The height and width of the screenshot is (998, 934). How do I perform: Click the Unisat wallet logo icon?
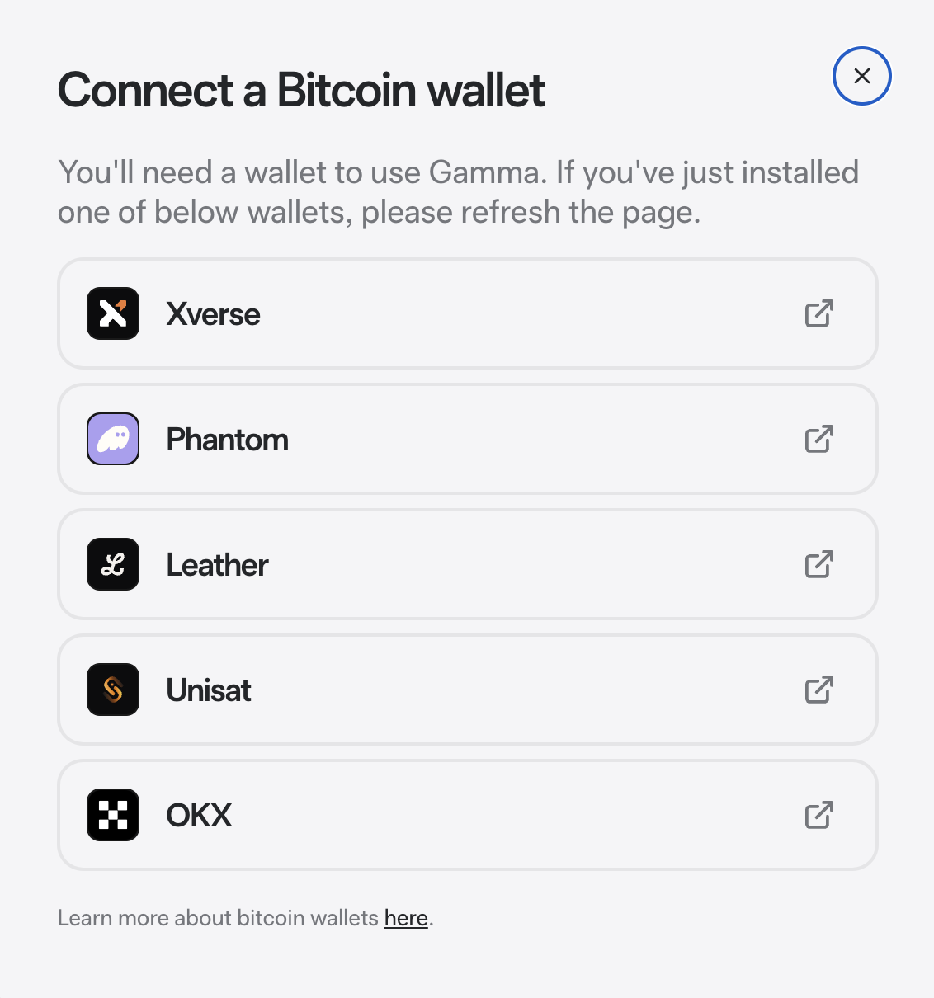113,690
